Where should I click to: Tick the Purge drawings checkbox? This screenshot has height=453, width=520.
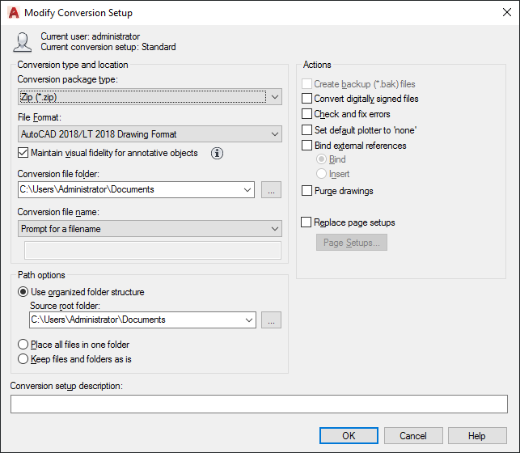coord(307,191)
